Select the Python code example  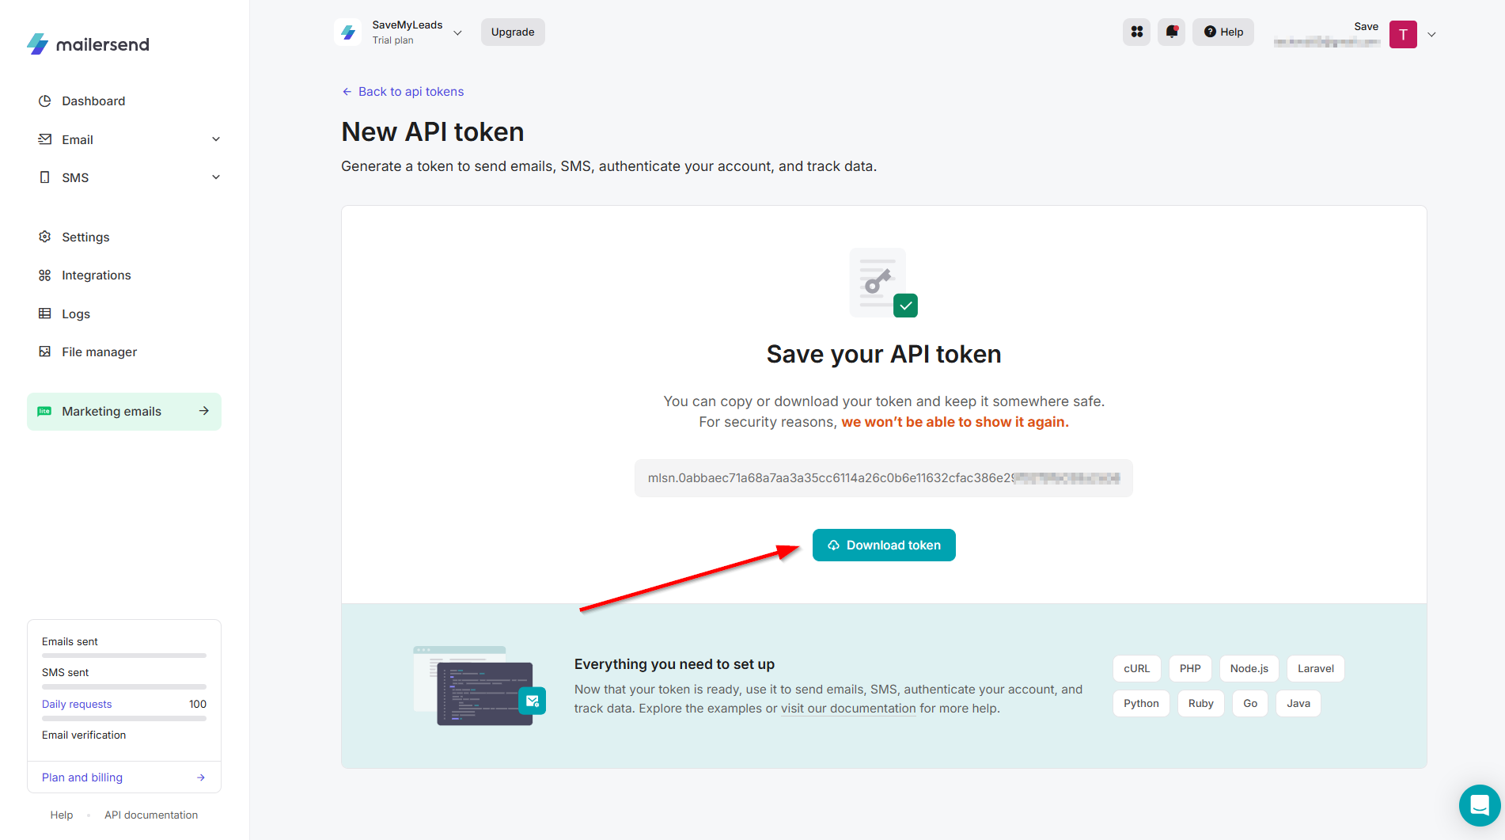(1140, 704)
